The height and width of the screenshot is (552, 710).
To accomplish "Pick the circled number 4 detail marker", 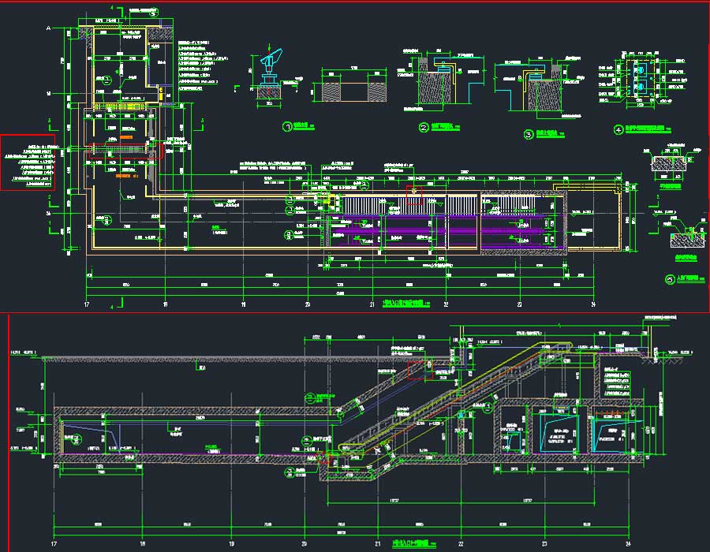I will pyautogui.click(x=618, y=129).
